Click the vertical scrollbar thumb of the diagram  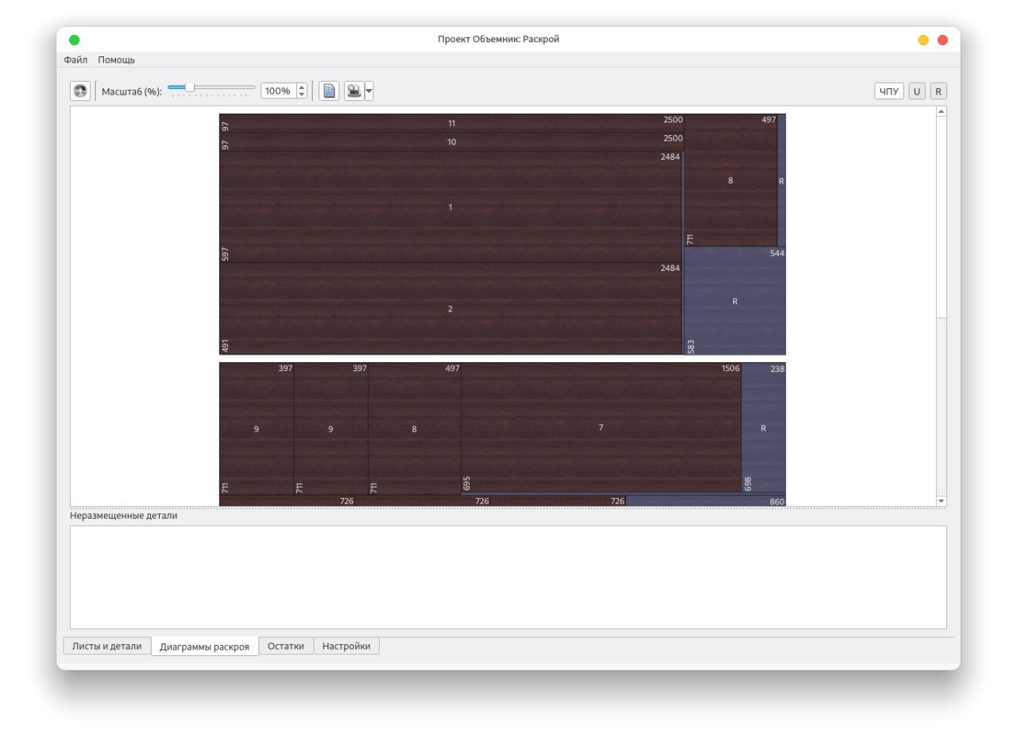tap(942, 216)
